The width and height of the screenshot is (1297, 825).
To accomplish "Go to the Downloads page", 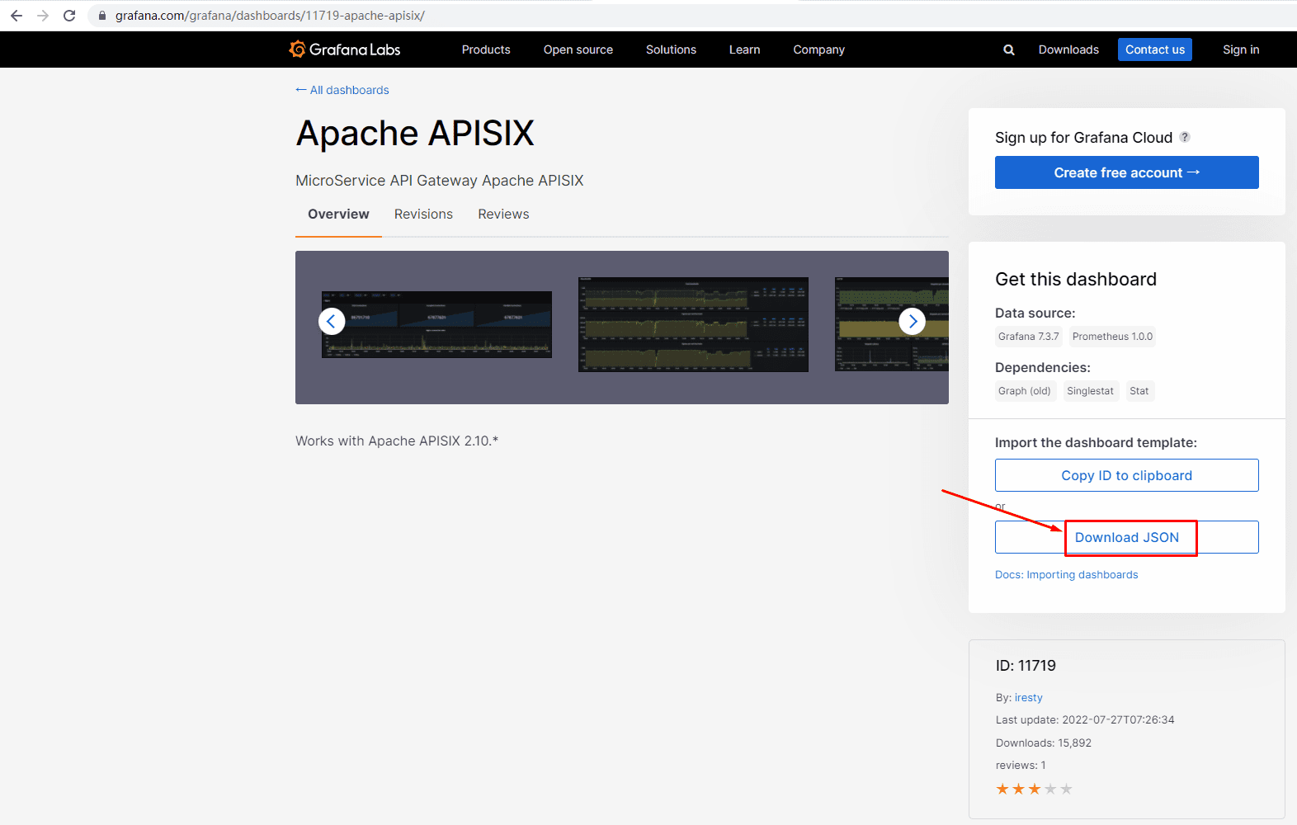I will [x=1068, y=49].
